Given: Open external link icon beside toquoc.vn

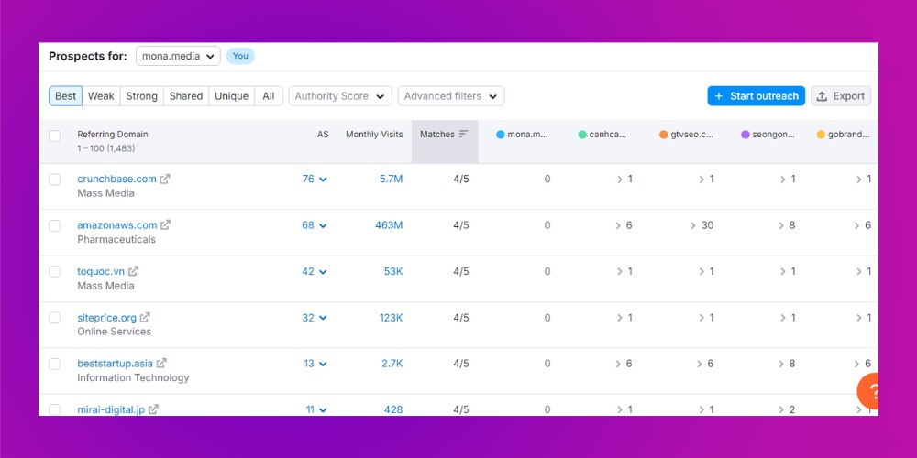Looking at the screenshot, I should [133, 271].
